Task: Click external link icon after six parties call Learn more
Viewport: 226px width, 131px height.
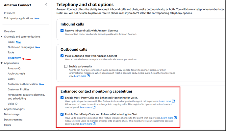Action: point(173,101)
